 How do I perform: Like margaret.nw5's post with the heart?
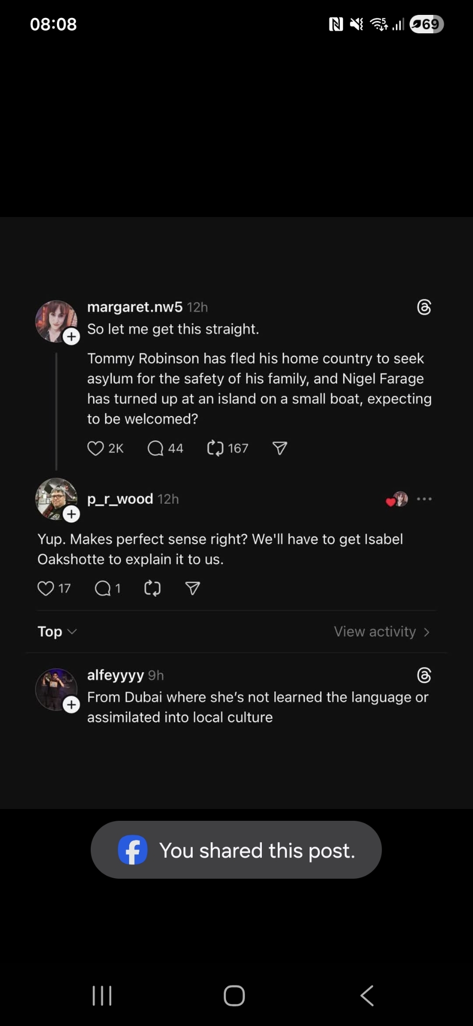pos(96,448)
